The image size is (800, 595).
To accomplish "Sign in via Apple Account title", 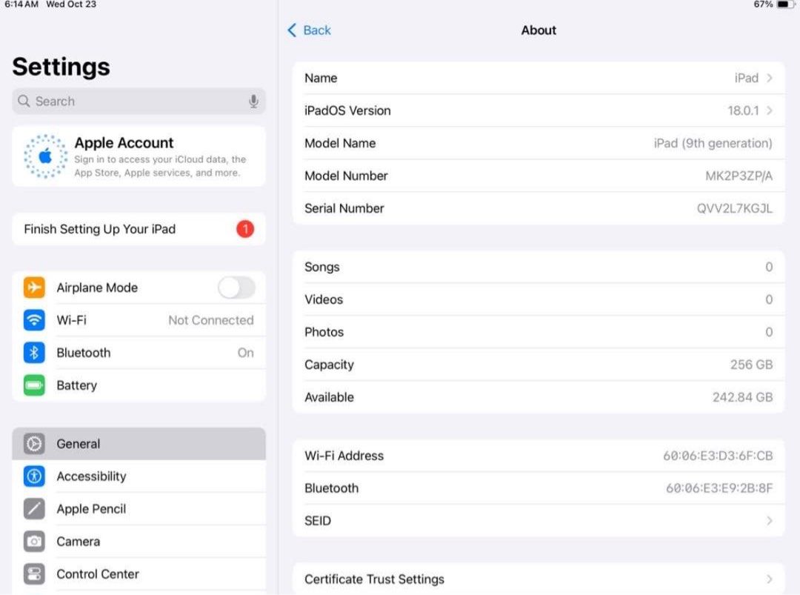I will coord(124,142).
